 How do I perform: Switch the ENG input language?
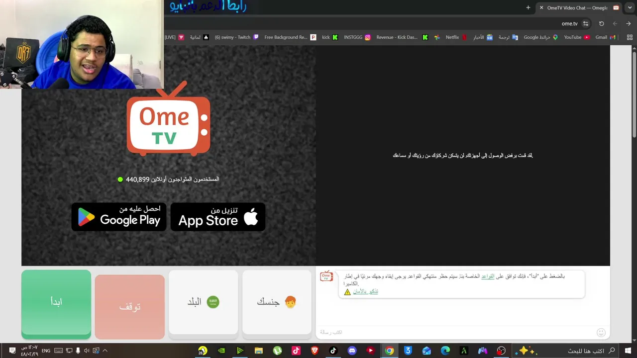pyautogui.click(x=46, y=351)
